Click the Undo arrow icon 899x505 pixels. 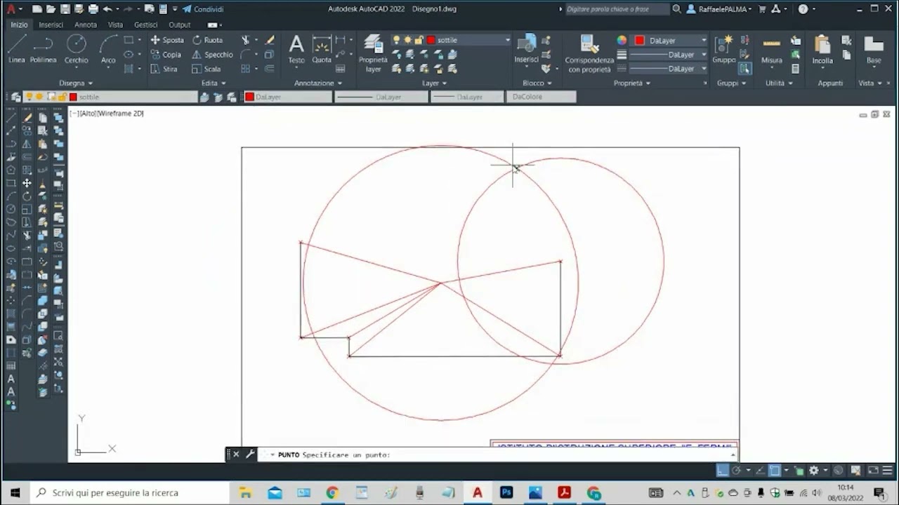coord(107,9)
